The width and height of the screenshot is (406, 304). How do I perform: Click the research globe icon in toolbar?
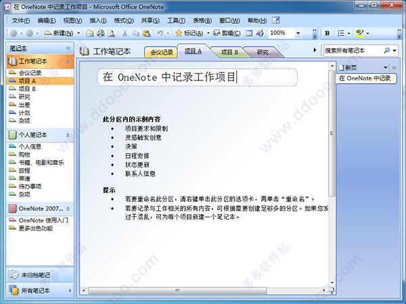pos(260,33)
